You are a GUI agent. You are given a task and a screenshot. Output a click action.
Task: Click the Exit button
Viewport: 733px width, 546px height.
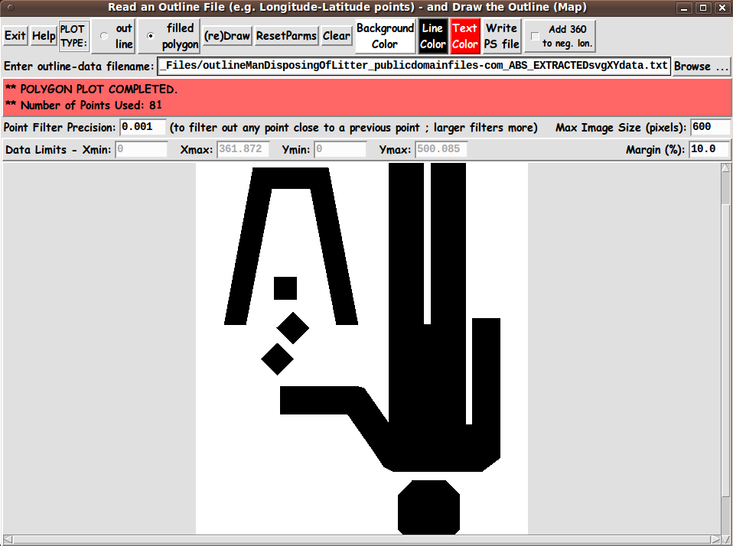(15, 36)
